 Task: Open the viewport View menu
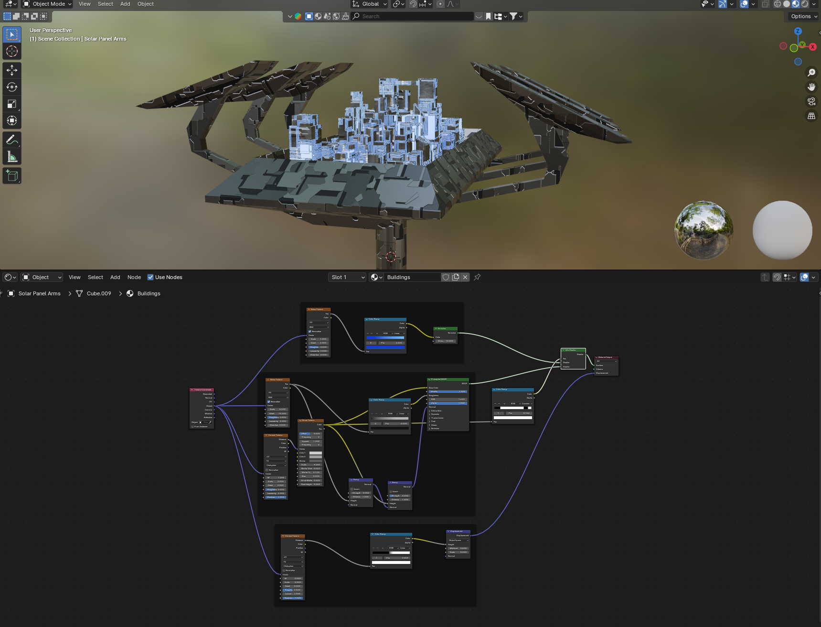point(85,4)
